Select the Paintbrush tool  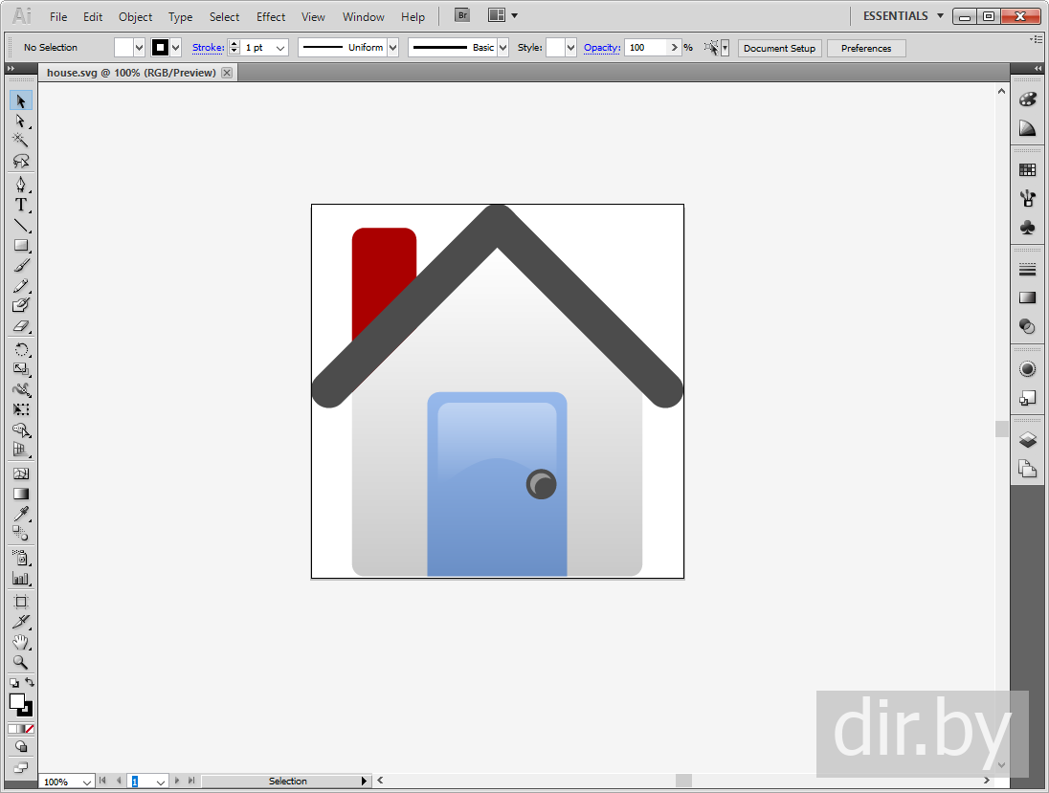(x=21, y=265)
